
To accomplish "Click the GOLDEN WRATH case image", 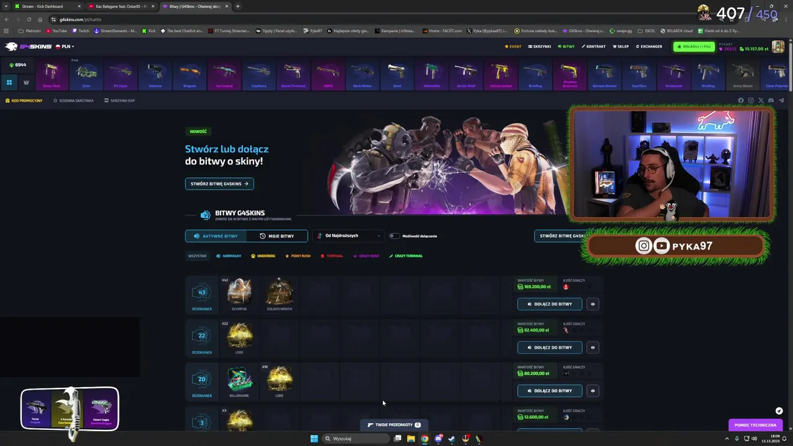I will (x=279, y=292).
